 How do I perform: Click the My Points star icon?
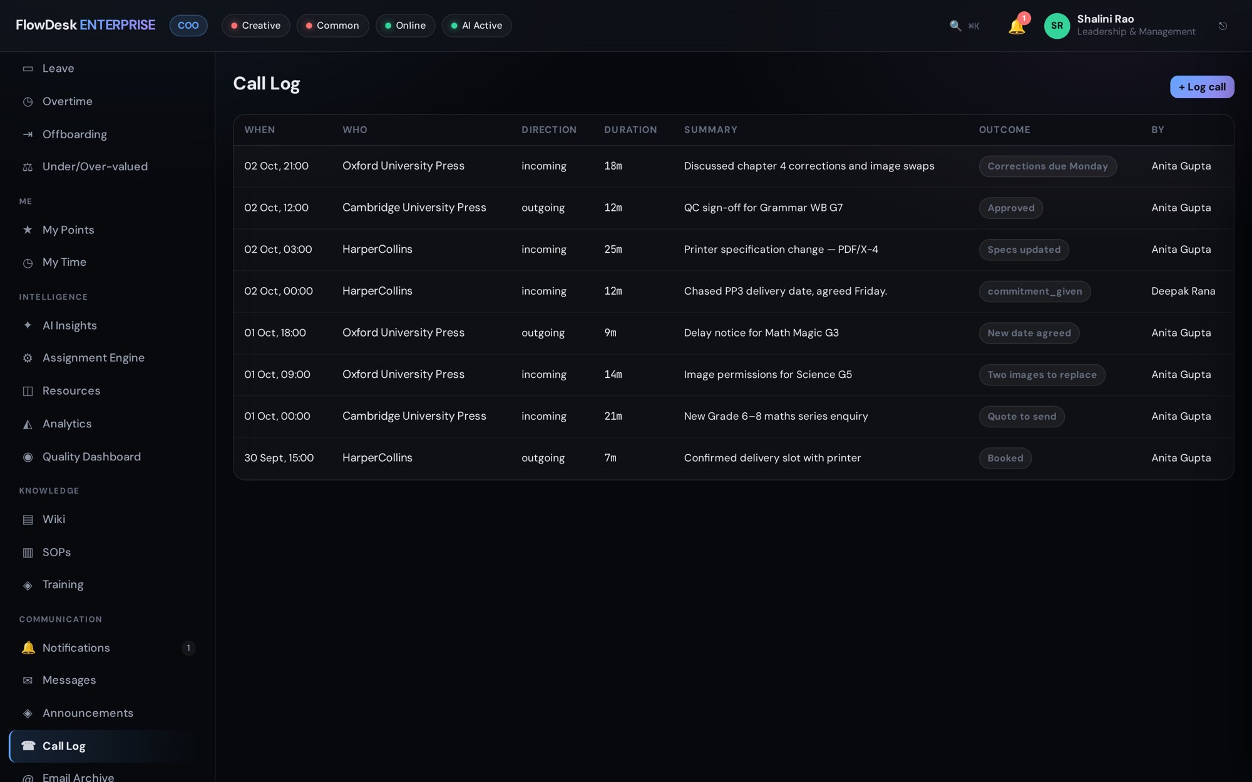[28, 230]
